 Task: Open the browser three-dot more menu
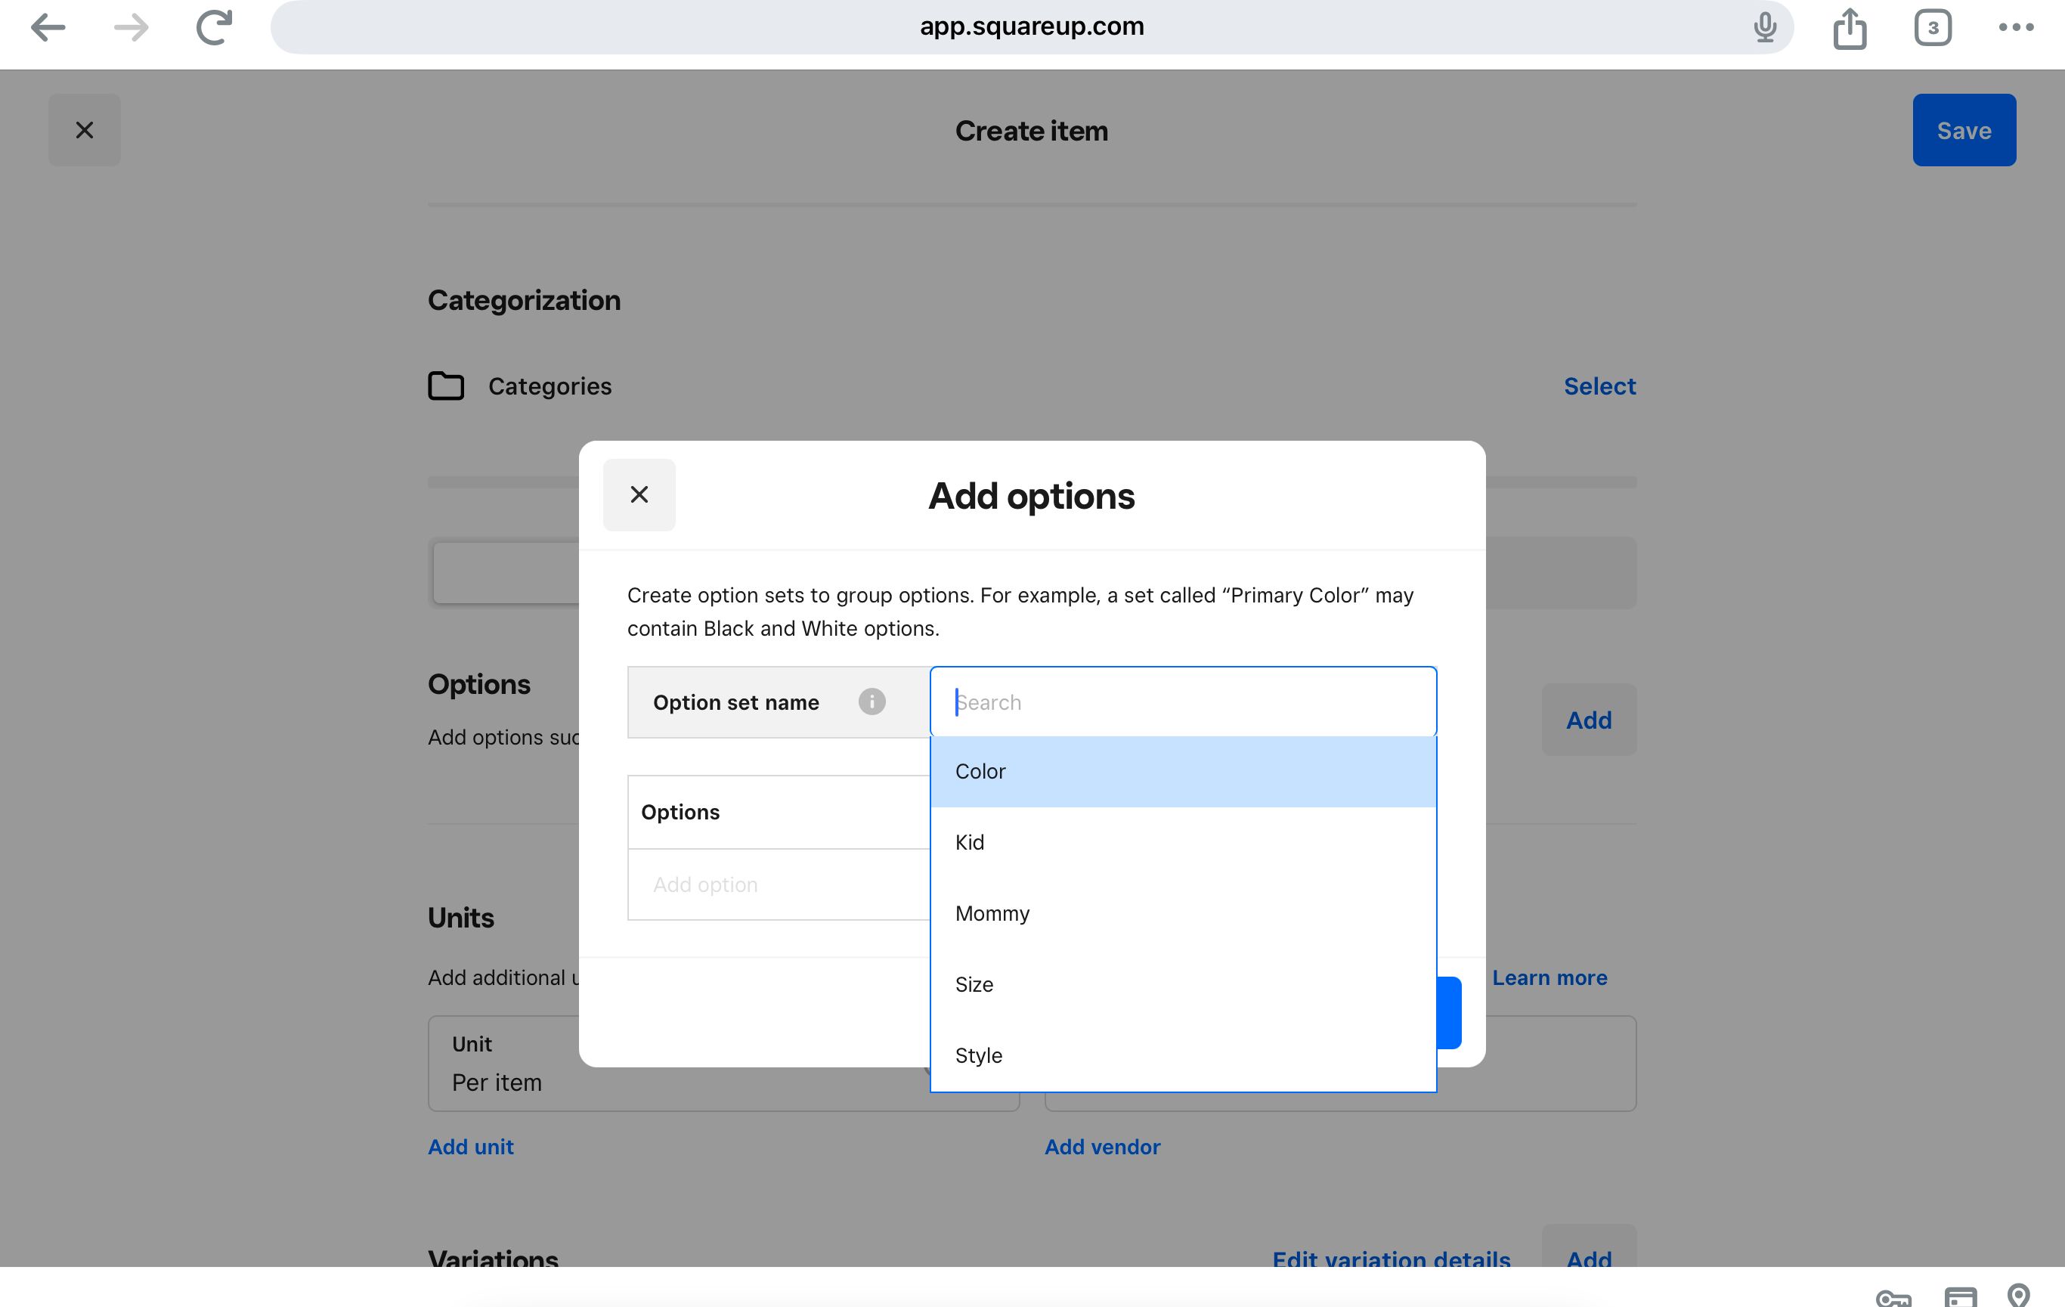tap(2016, 27)
